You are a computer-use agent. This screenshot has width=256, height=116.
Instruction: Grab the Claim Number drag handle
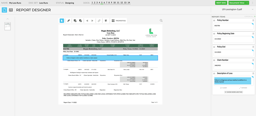coord(214,60)
